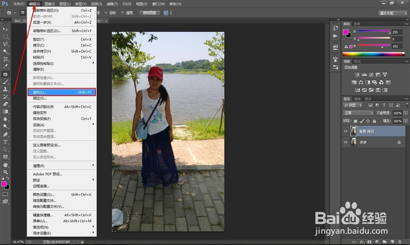Open toolbox foreground color swatch
The width and height of the screenshot is (410, 245).
pyautogui.click(x=4, y=184)
